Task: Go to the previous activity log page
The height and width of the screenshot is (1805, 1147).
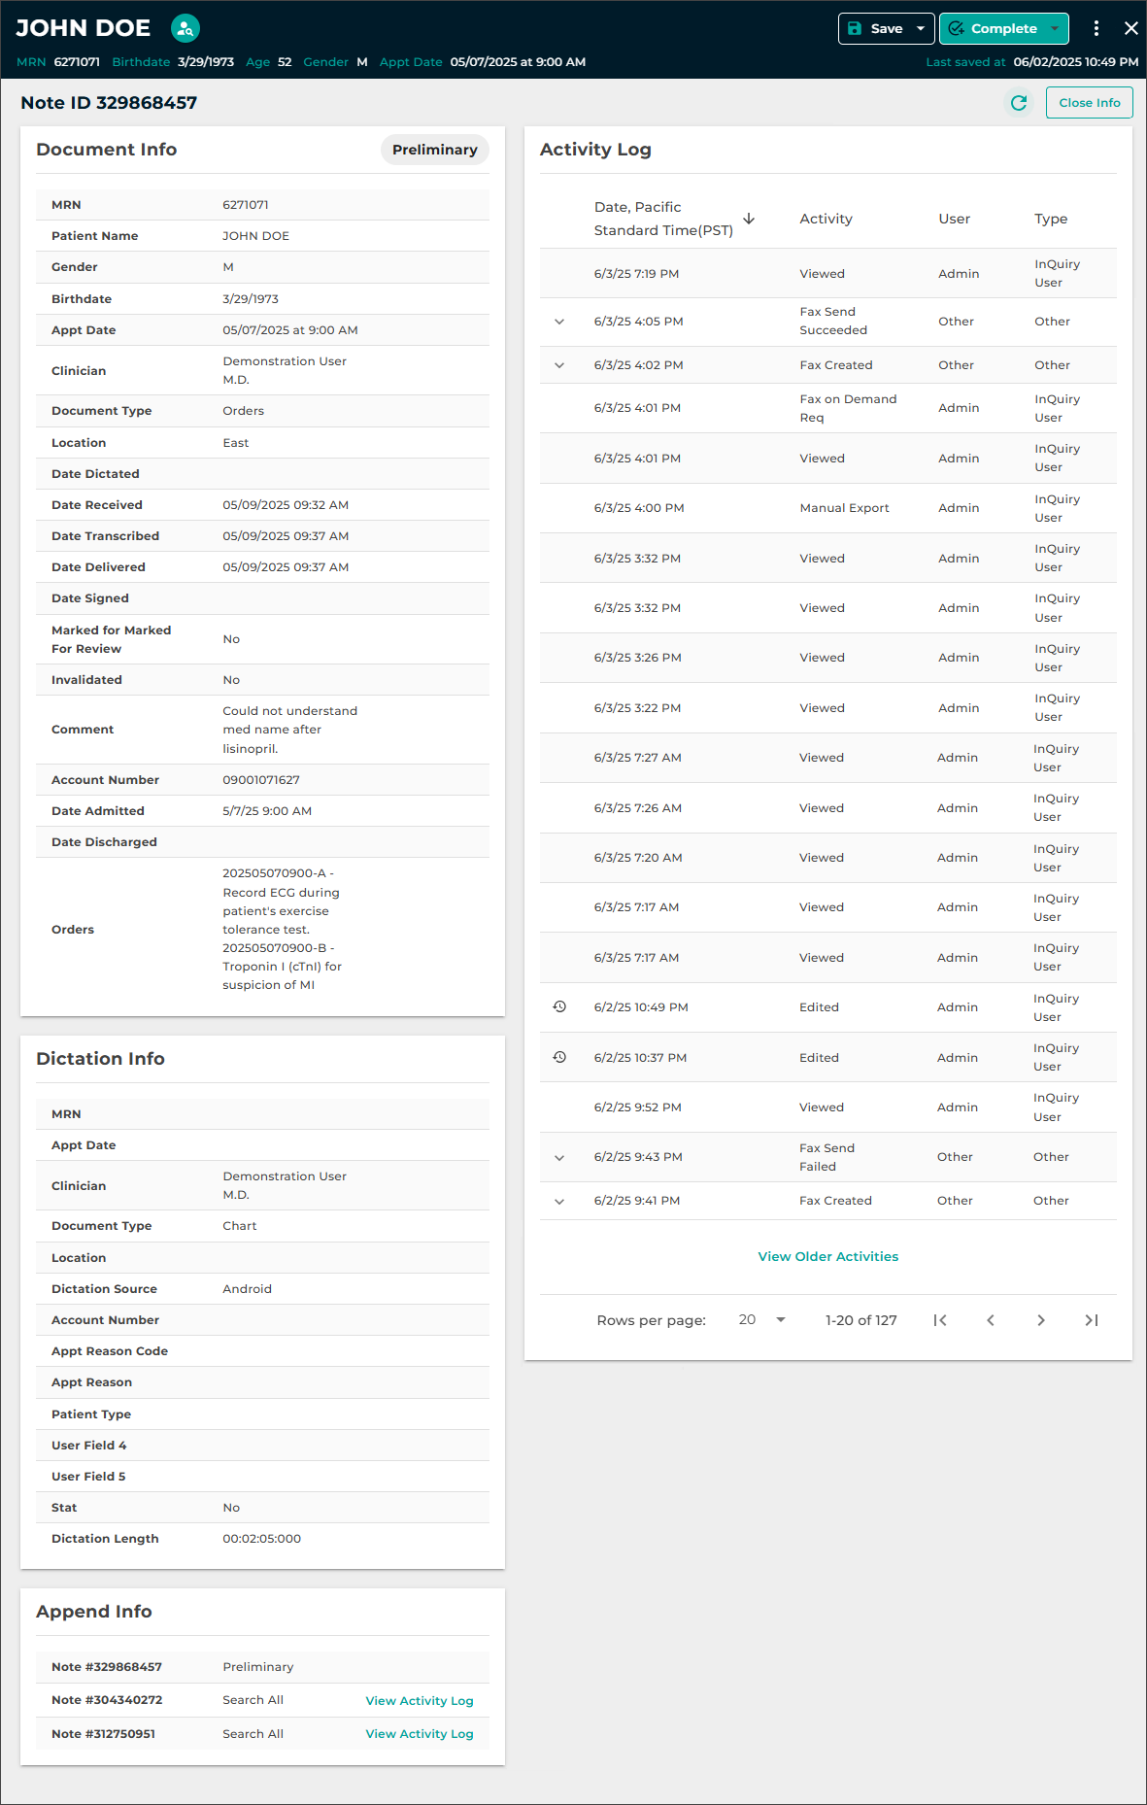Action: [990, 1320]
